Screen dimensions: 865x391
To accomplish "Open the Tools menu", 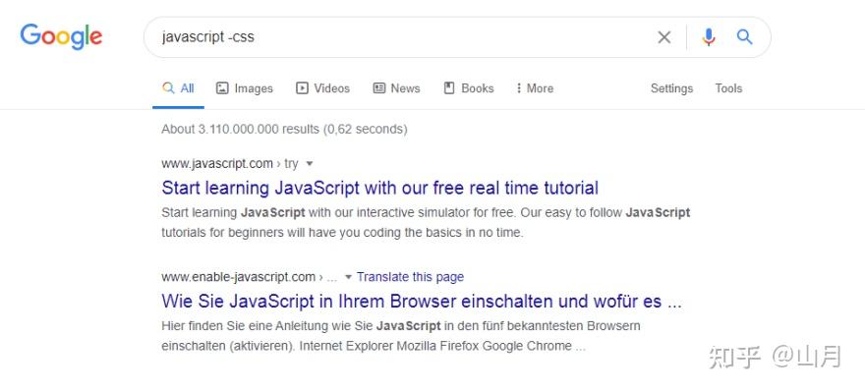I will [x=728, y=88].
